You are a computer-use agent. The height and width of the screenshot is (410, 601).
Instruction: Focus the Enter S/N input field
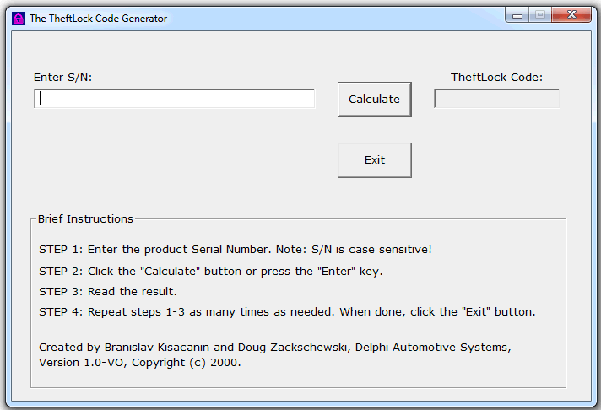[x=175, y=99]
